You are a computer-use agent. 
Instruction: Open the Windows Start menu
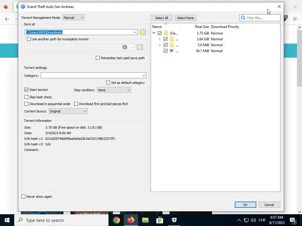(x=7, y=220)
